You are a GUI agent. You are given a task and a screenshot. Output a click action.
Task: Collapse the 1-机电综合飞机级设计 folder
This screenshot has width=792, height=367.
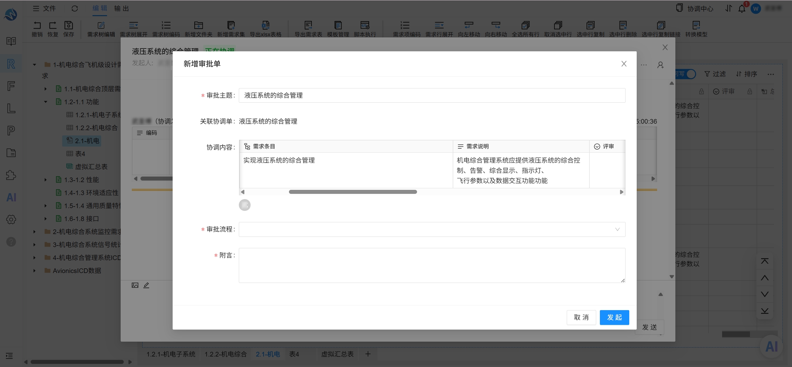(34, 65)
